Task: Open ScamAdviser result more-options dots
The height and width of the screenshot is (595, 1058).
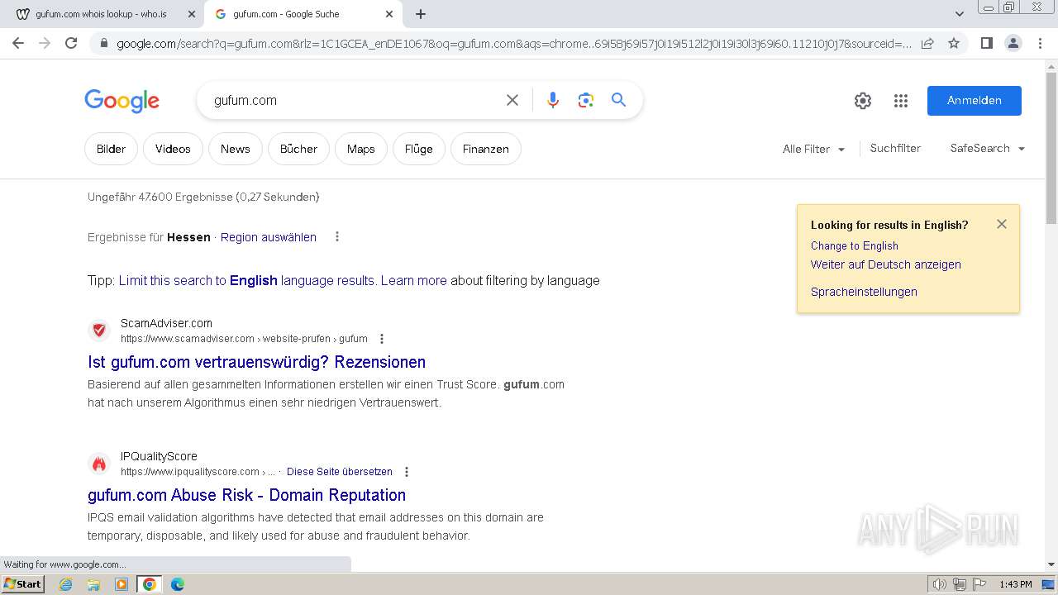Action: [382, 339]
